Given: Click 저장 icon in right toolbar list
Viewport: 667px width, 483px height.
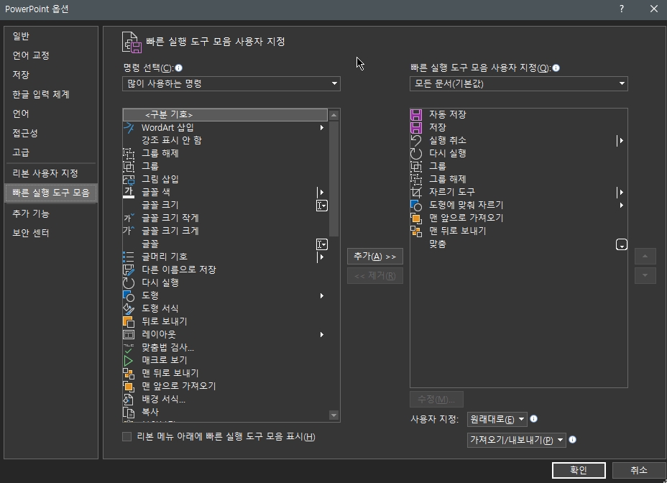Looking at the screenshot, I should tap(416, 128).
